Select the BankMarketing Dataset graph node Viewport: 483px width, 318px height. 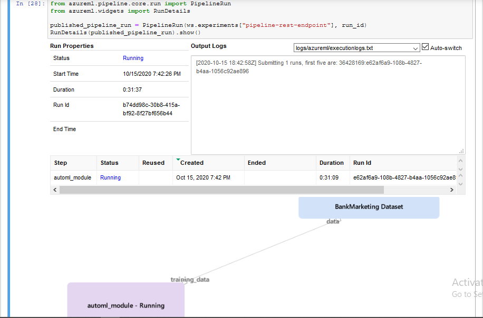coord(369,207)
